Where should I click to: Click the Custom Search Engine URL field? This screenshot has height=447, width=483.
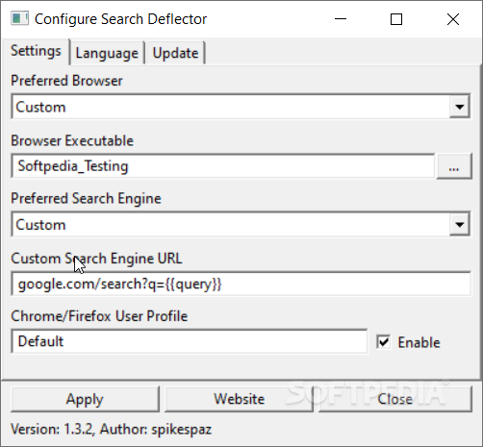(241, 284)
